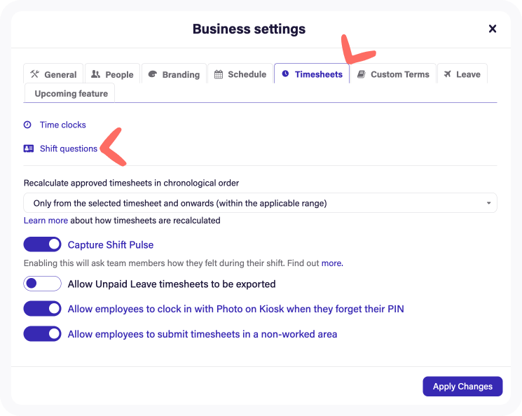Screen dimensions: 522x416
Task: Click the airplane icon on Leave tab
Action: pyautogui.click(x=447, y=74)
